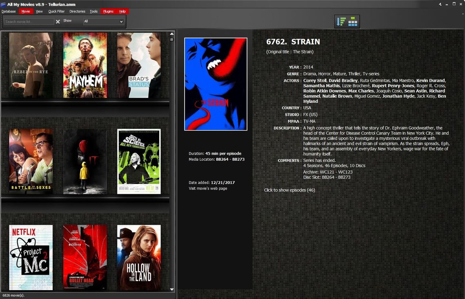Click The Strain cover image
465x299 pixels.
[x=216, y=84]
